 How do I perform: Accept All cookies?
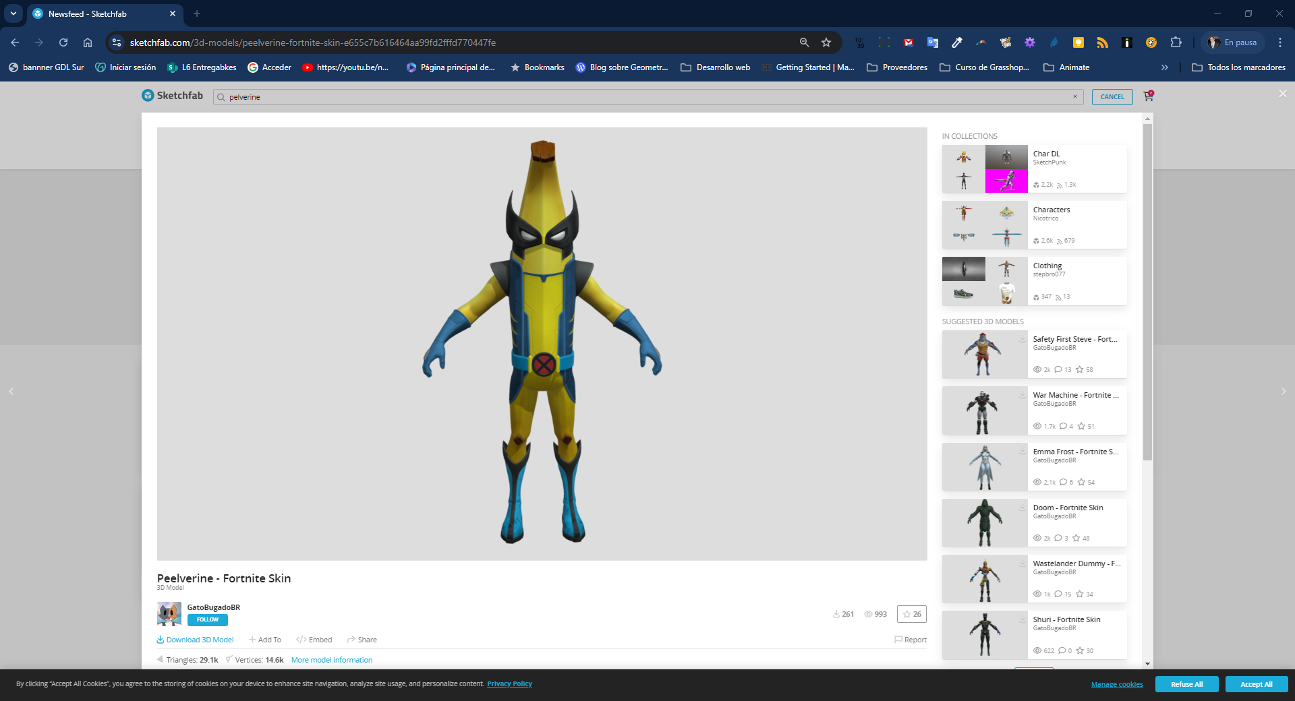(x=1257, y=684)
